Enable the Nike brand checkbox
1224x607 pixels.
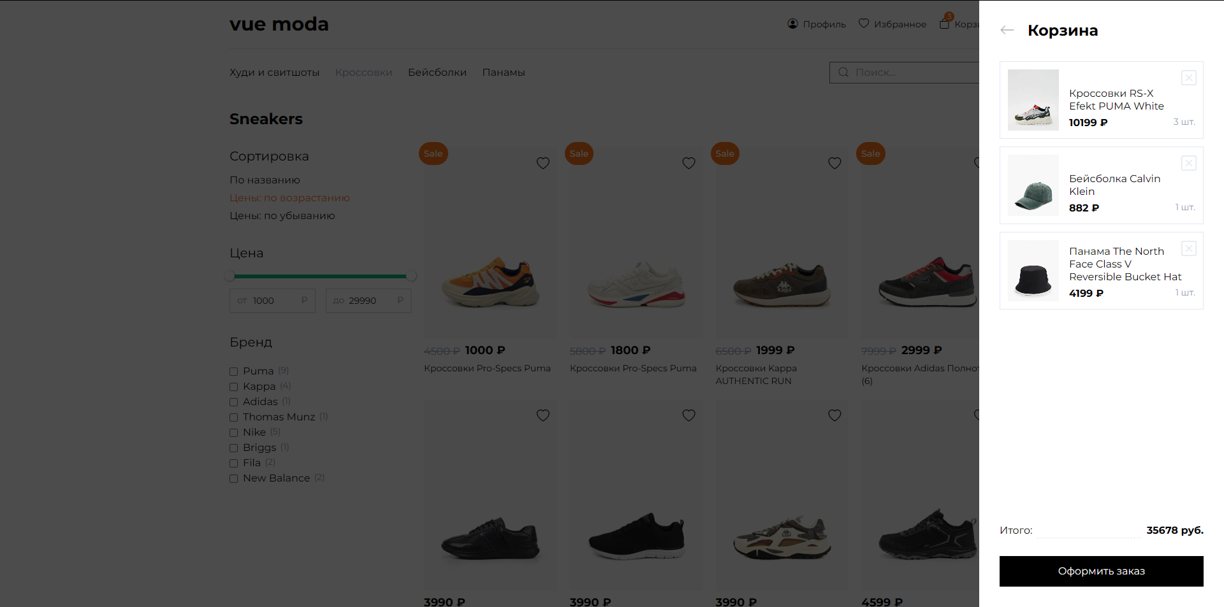(x=234, y=432)
